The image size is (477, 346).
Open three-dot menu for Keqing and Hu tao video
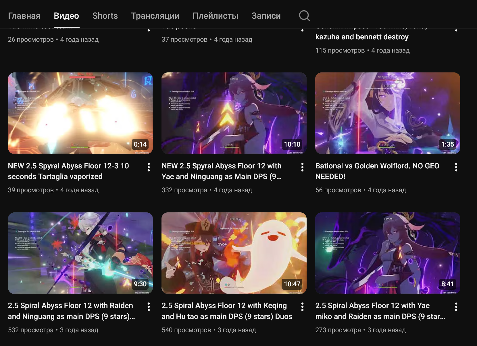point(302,307)
